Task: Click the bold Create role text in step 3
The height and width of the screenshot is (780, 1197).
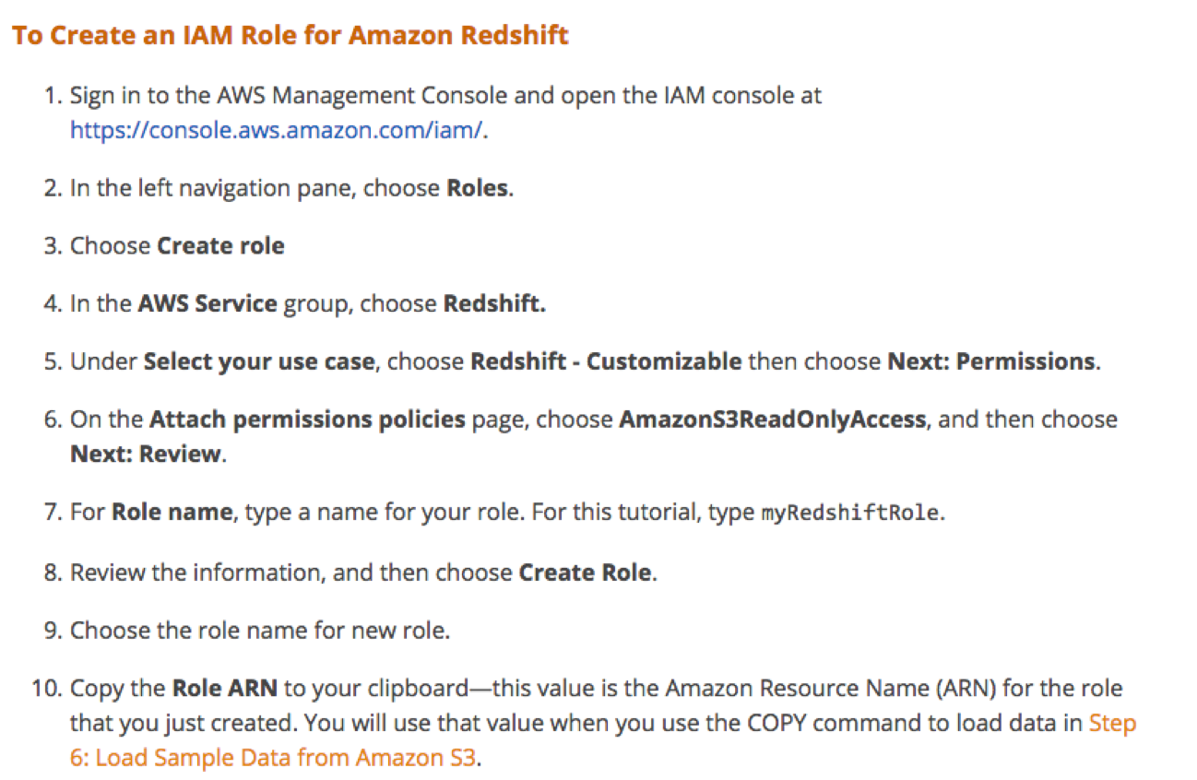Action: pos(220,246)
